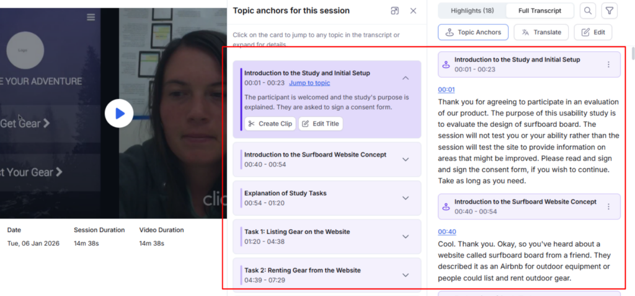Collapse Introduction to the Study card

click(x=406, y=78)
